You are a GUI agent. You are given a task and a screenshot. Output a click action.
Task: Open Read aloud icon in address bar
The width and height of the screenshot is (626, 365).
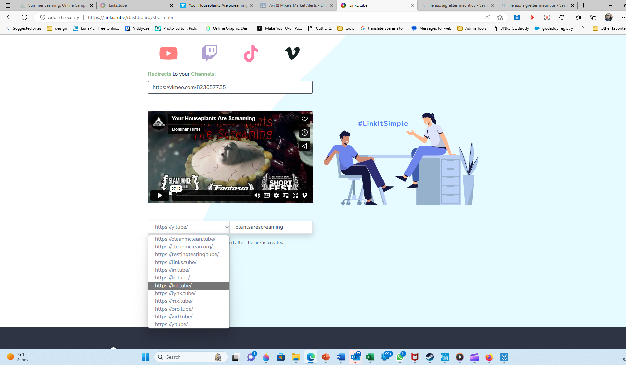[x=487, y=17]
